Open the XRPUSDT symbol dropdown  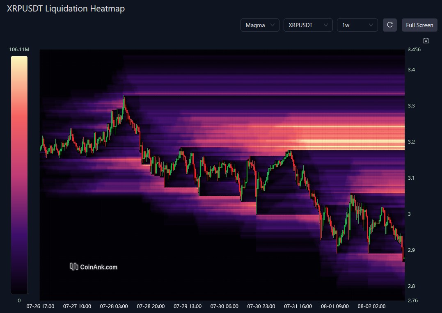308,25
